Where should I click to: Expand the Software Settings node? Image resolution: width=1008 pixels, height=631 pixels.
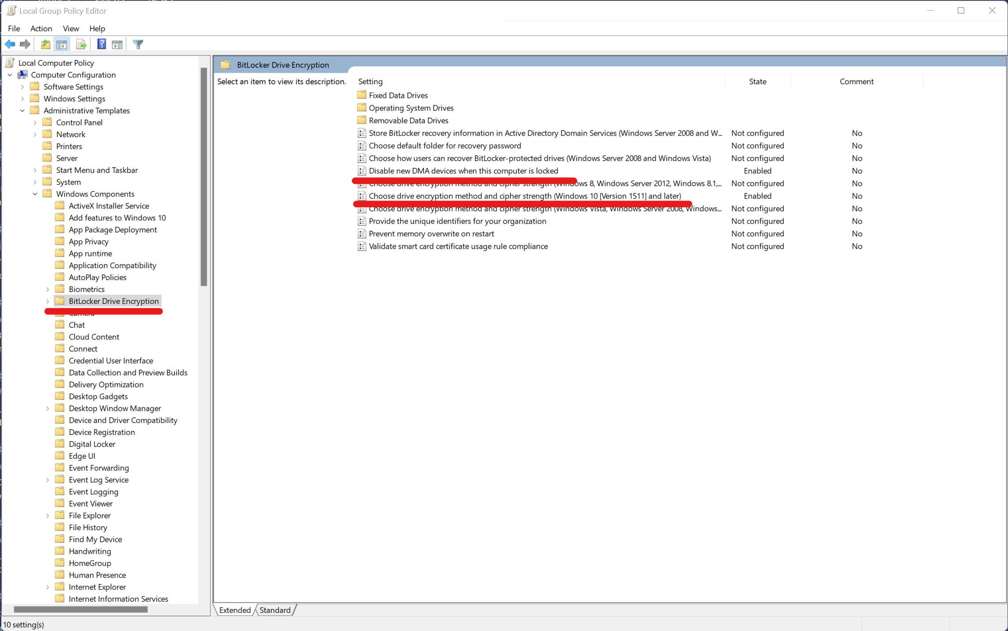click(x=23, y=87)
